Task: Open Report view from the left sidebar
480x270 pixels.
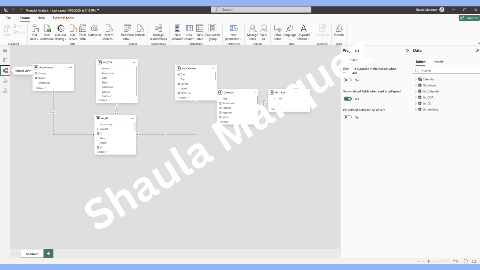Action: tap(5, 50)
